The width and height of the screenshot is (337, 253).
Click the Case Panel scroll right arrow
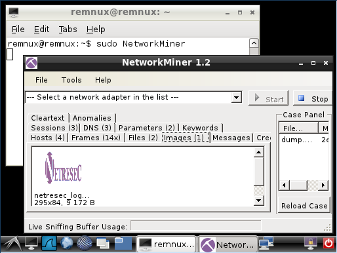(323, 185)
